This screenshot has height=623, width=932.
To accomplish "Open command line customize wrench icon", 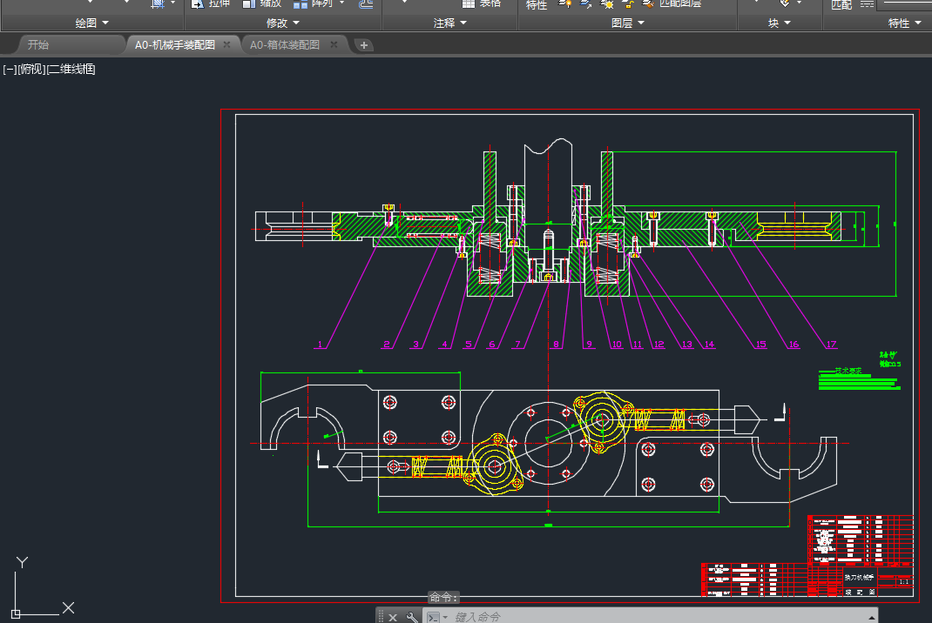I will pyautogui.click(x=412, y=617).
